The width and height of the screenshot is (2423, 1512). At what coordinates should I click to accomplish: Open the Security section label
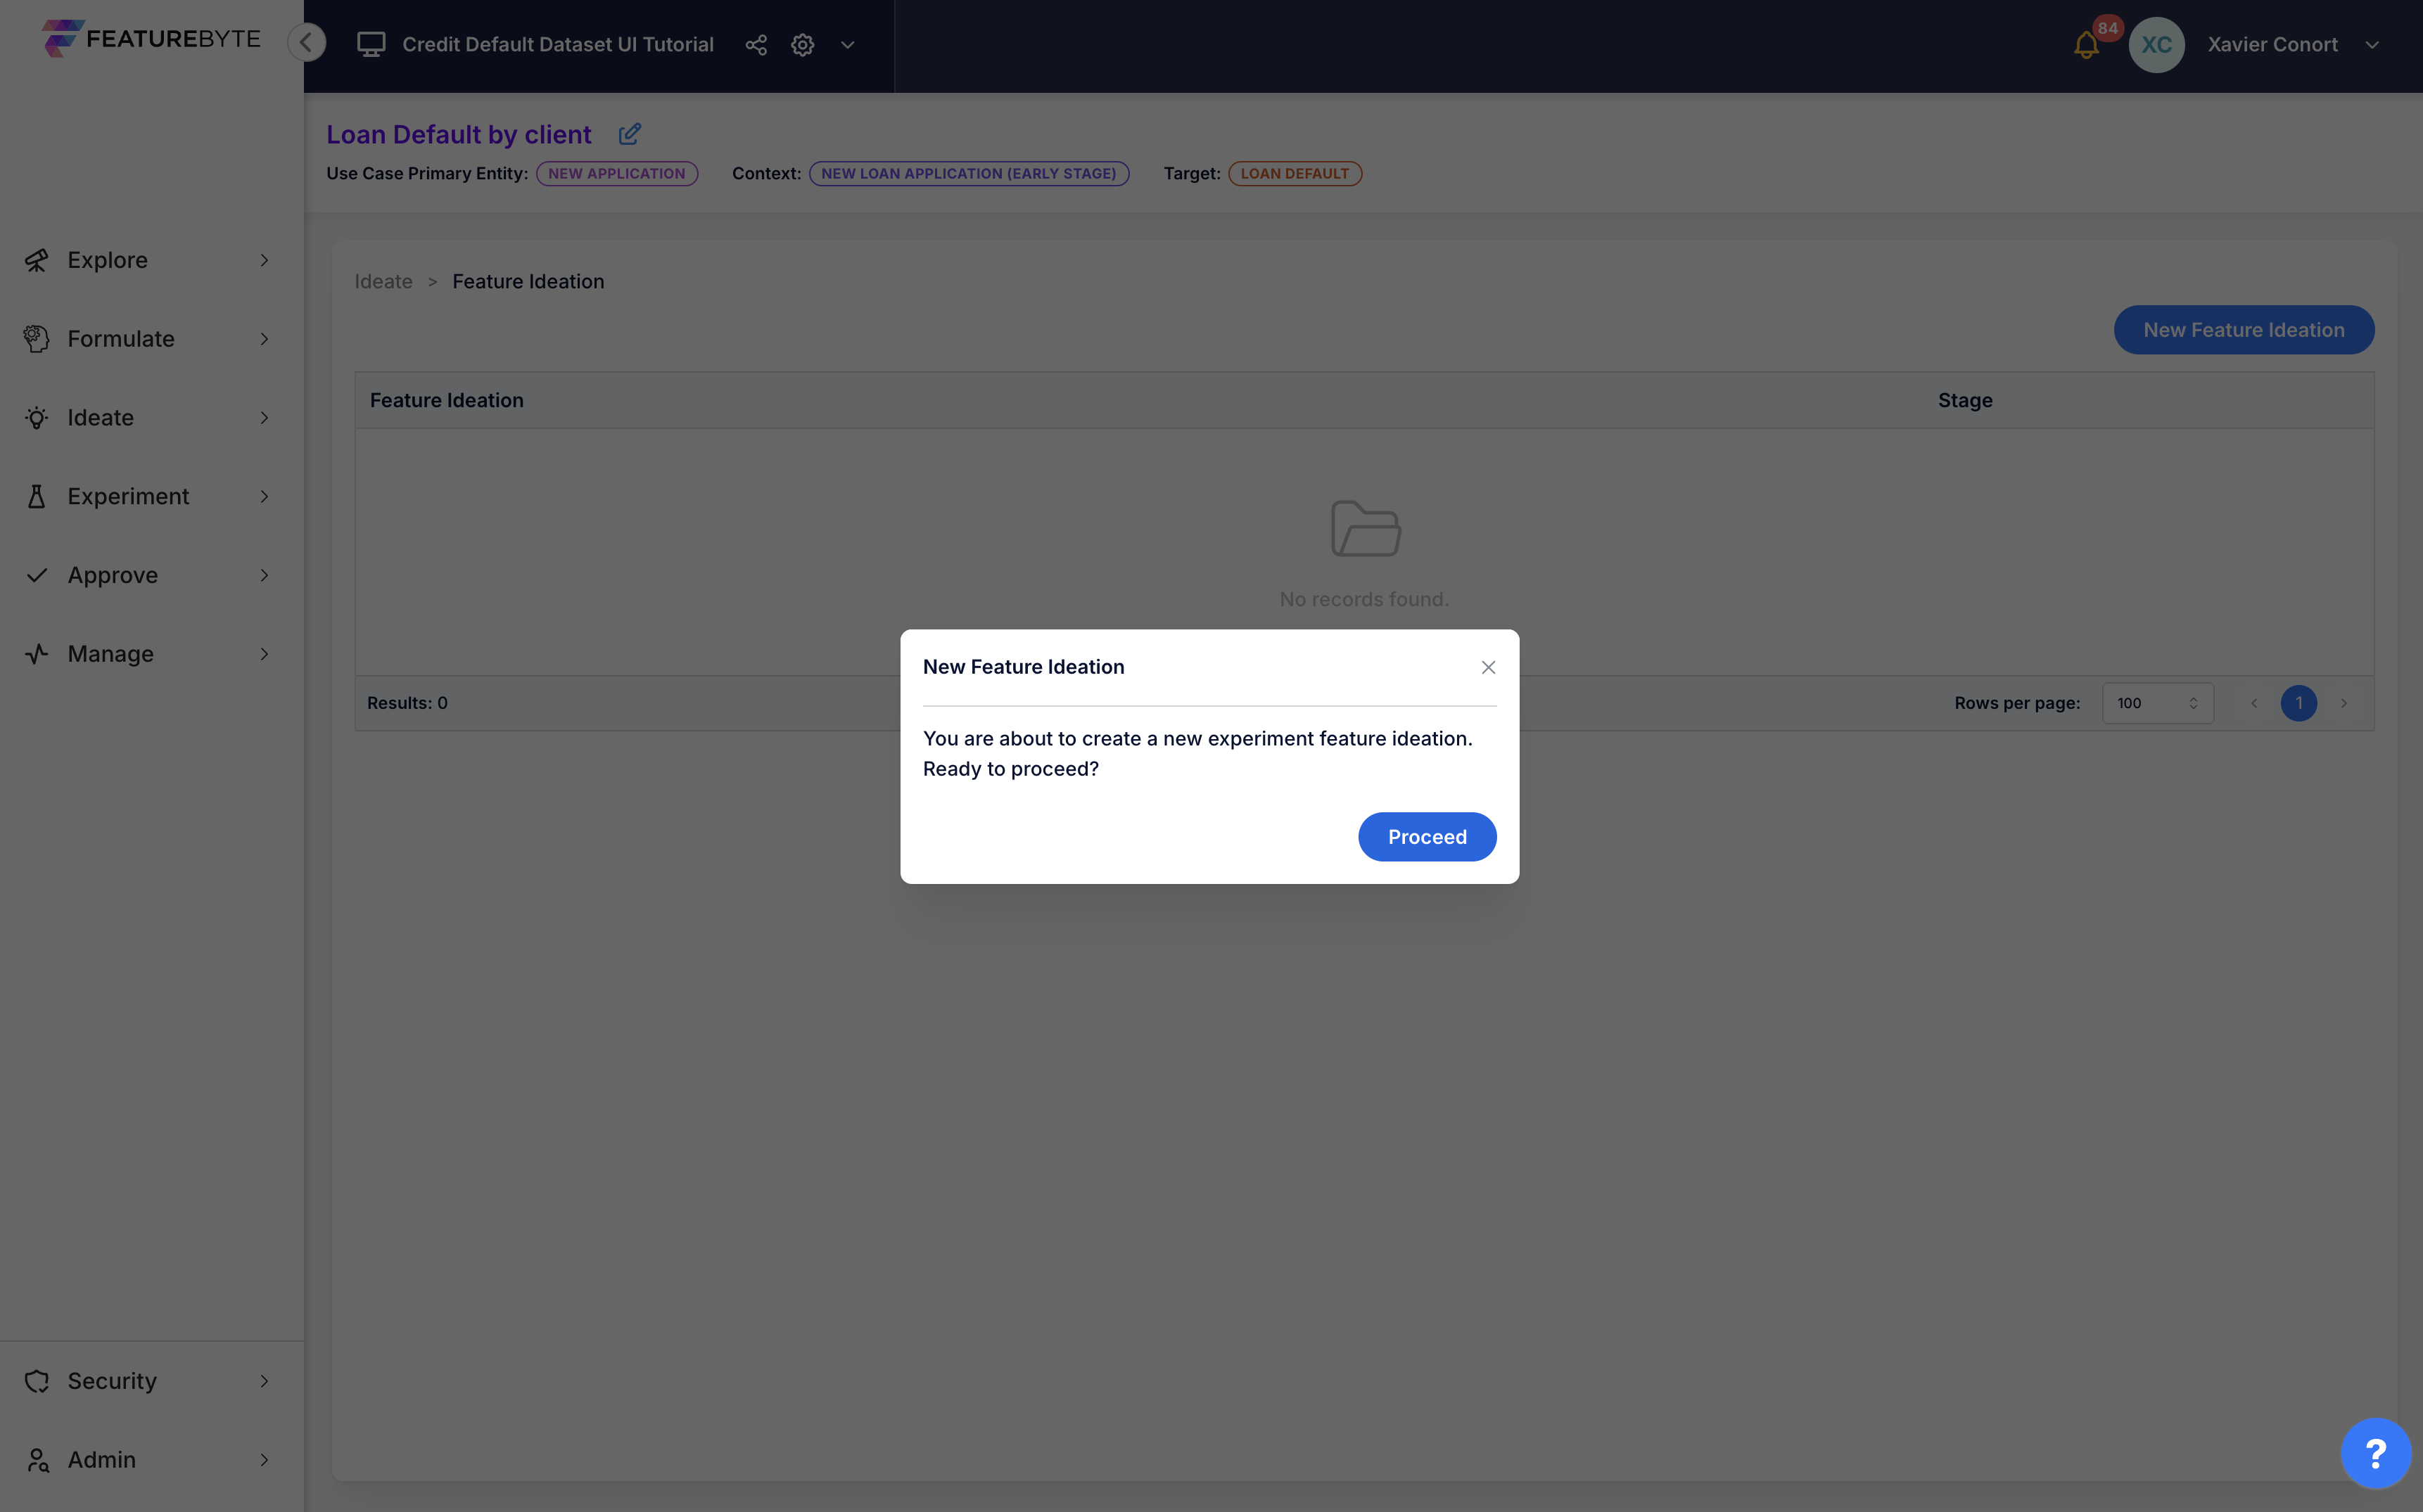[112, 1381]
